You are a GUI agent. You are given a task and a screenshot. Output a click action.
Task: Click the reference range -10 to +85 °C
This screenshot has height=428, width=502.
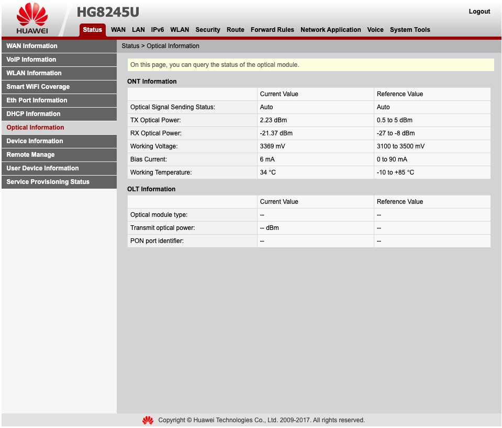[395, 172]
